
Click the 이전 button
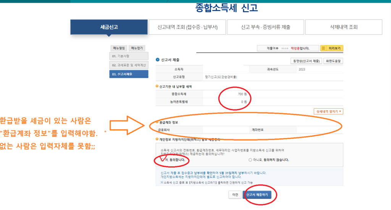click(x=235, y=195)
